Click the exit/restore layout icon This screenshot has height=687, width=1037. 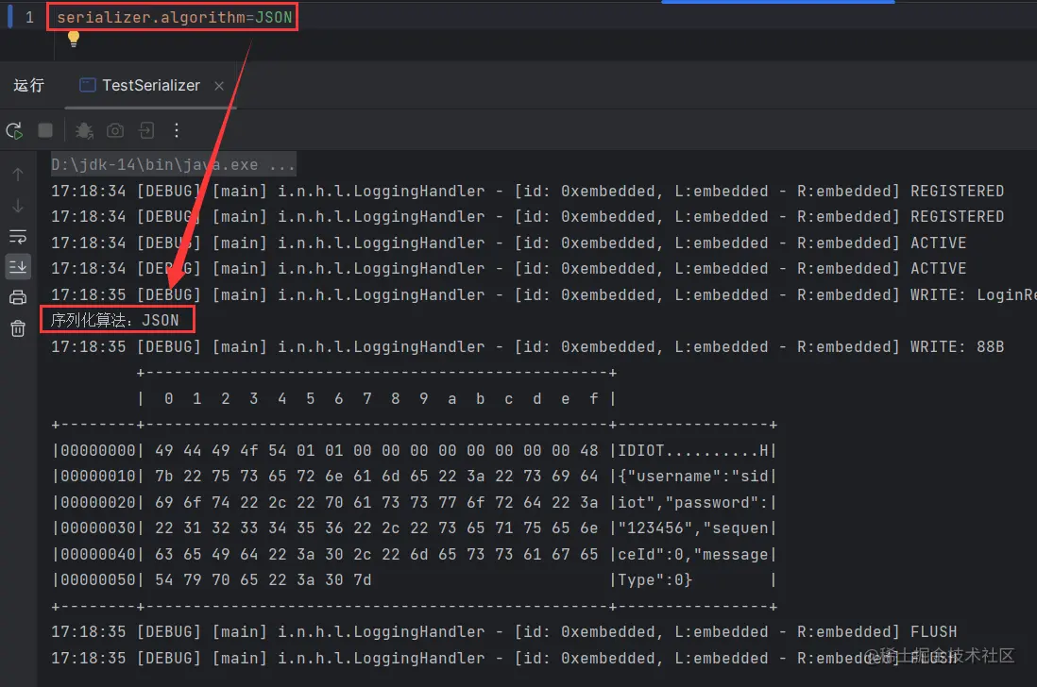coord(146,130)
